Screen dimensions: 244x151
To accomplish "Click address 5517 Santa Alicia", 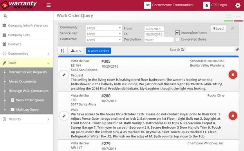I will (x=83, y=104).
